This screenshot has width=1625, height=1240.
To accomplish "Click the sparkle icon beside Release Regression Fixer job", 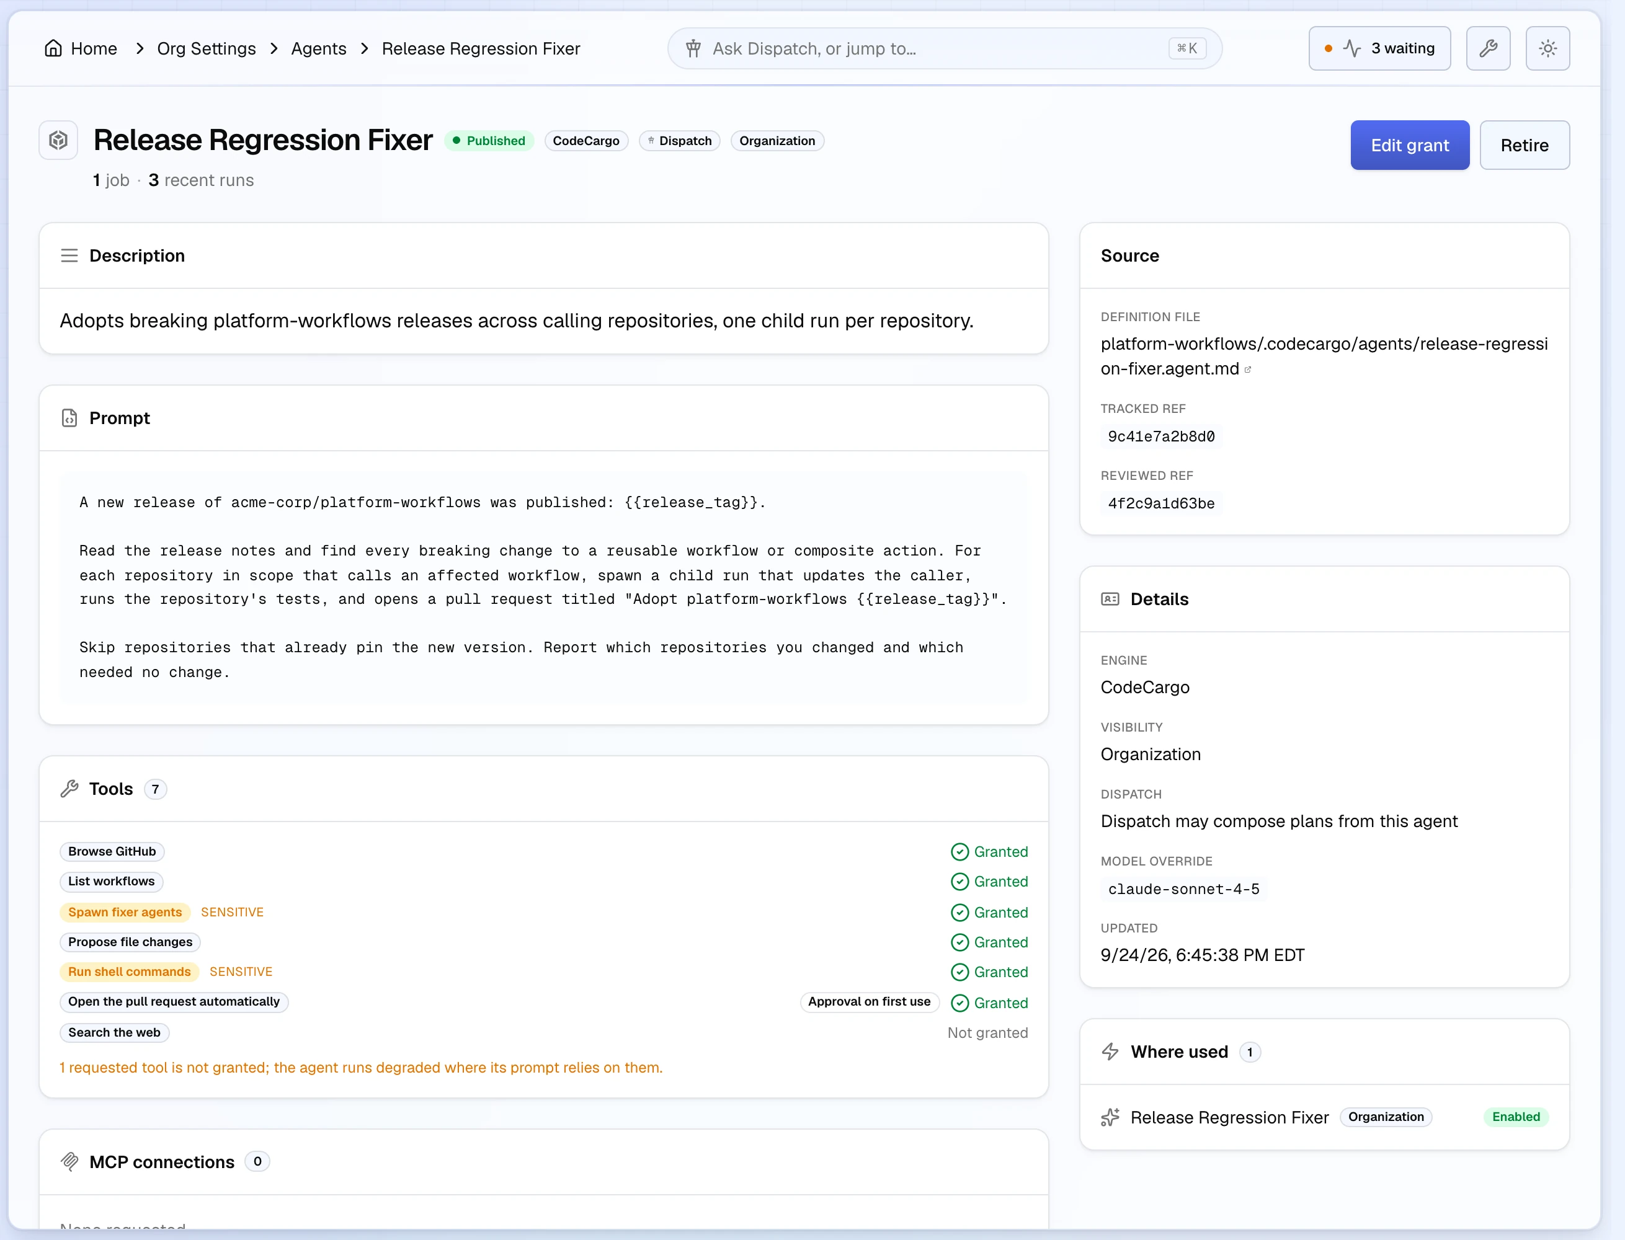I will pos(1110,1117).
